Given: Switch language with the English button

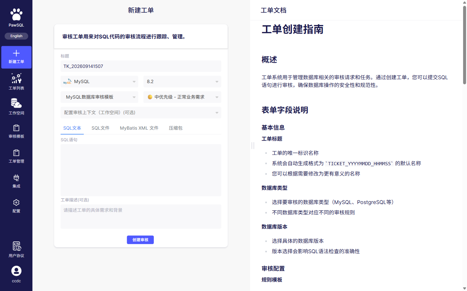Looking at the screenshot, I should (16, 36).
